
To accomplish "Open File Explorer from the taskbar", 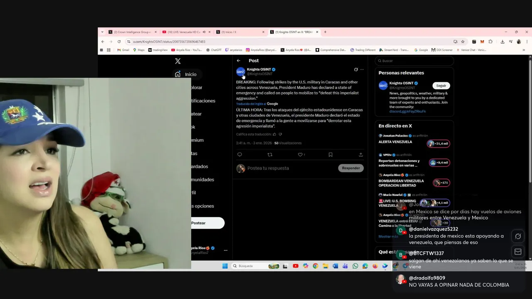I will [325, 266].
